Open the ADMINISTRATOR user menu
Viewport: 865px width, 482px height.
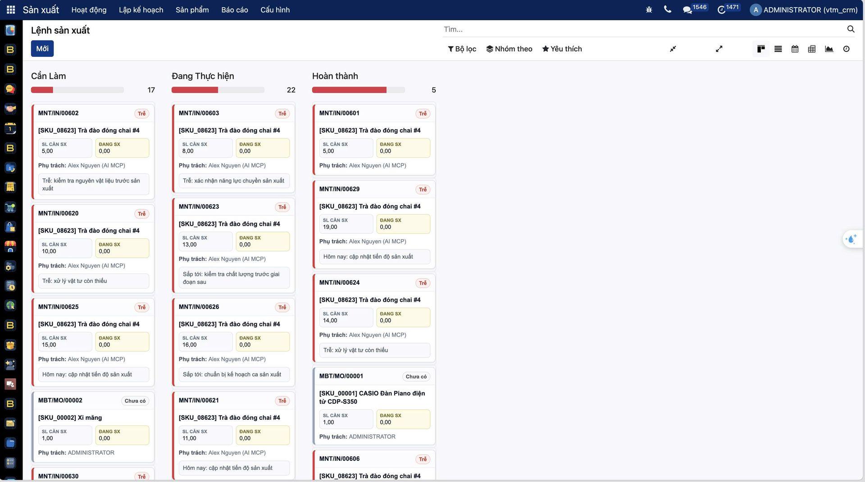[x=803, y=9]
